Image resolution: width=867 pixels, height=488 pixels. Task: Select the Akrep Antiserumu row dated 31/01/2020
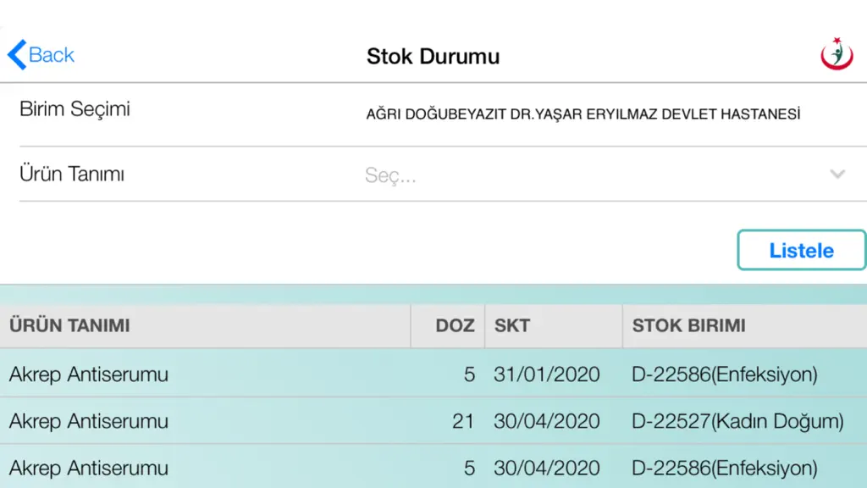click(433, 374)
